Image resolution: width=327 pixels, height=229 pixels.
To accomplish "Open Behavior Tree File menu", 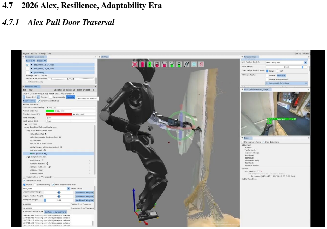I will point(25,90).
